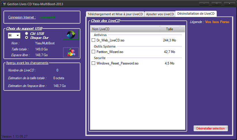Click the Connexion Internet label
The height and width of the screenshot is (140, 237).
coord(22,17)
